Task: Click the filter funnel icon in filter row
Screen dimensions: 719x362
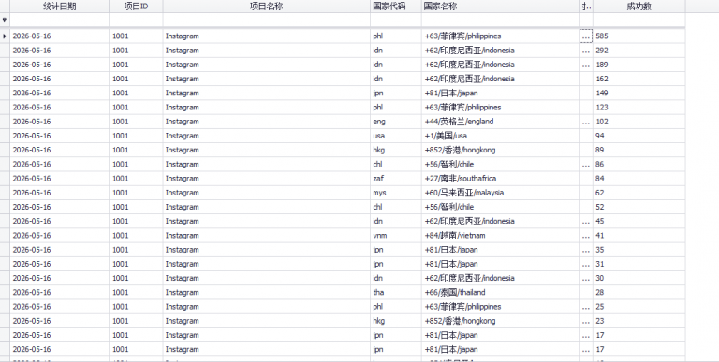Action: [x=5, y=21]
